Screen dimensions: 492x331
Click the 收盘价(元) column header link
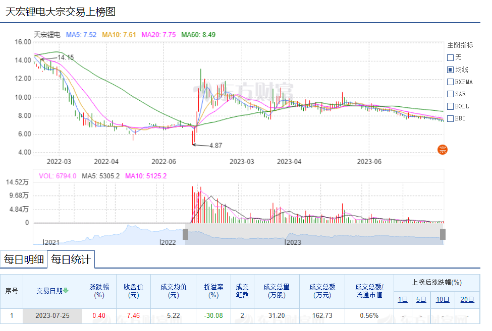[133, 291]
